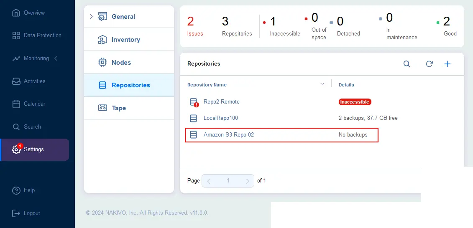Image resolution: width=473 pixels, height=228 pixels.
Task: Click the Amazon S3 Repo 02 icon
Action: [193, 134]
